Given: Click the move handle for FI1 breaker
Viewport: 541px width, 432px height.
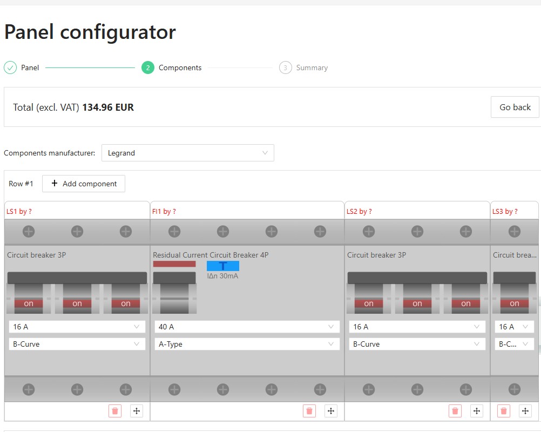Looking at the screenshot, I should (x=331, y=411).
